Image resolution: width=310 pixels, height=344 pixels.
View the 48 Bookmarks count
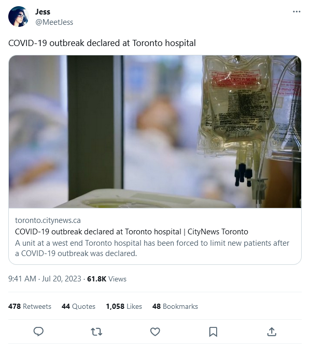pos(175,306)
